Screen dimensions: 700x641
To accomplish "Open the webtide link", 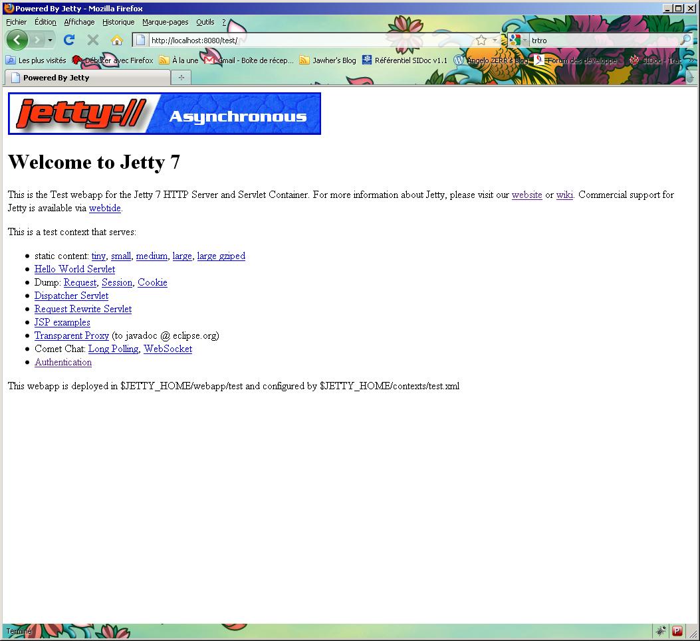I will point(105,209).
